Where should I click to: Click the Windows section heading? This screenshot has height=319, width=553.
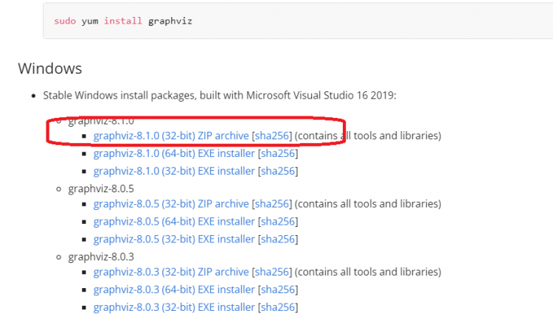point(50,69)
